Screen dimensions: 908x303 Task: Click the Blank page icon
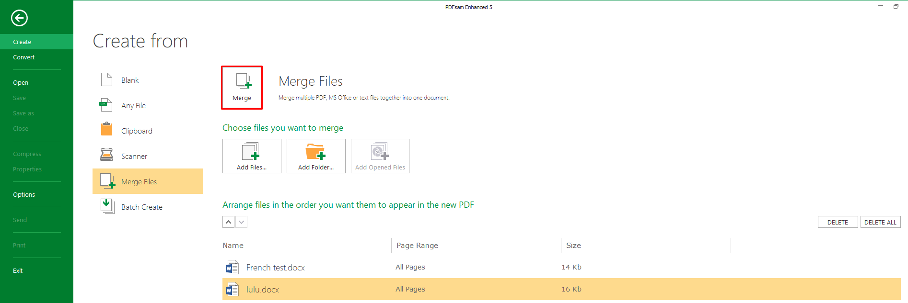(106, 79)
